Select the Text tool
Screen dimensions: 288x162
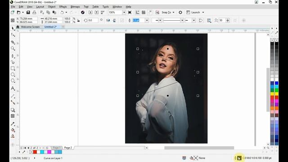pos(13,88)
